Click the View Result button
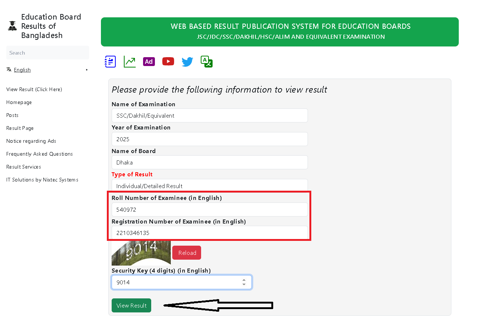The height and width of the screenshot is (322, 478). [131, 305]
